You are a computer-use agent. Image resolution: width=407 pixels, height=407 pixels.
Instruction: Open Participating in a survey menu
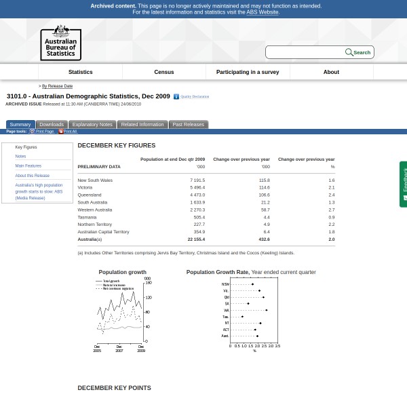pos(247,72)
